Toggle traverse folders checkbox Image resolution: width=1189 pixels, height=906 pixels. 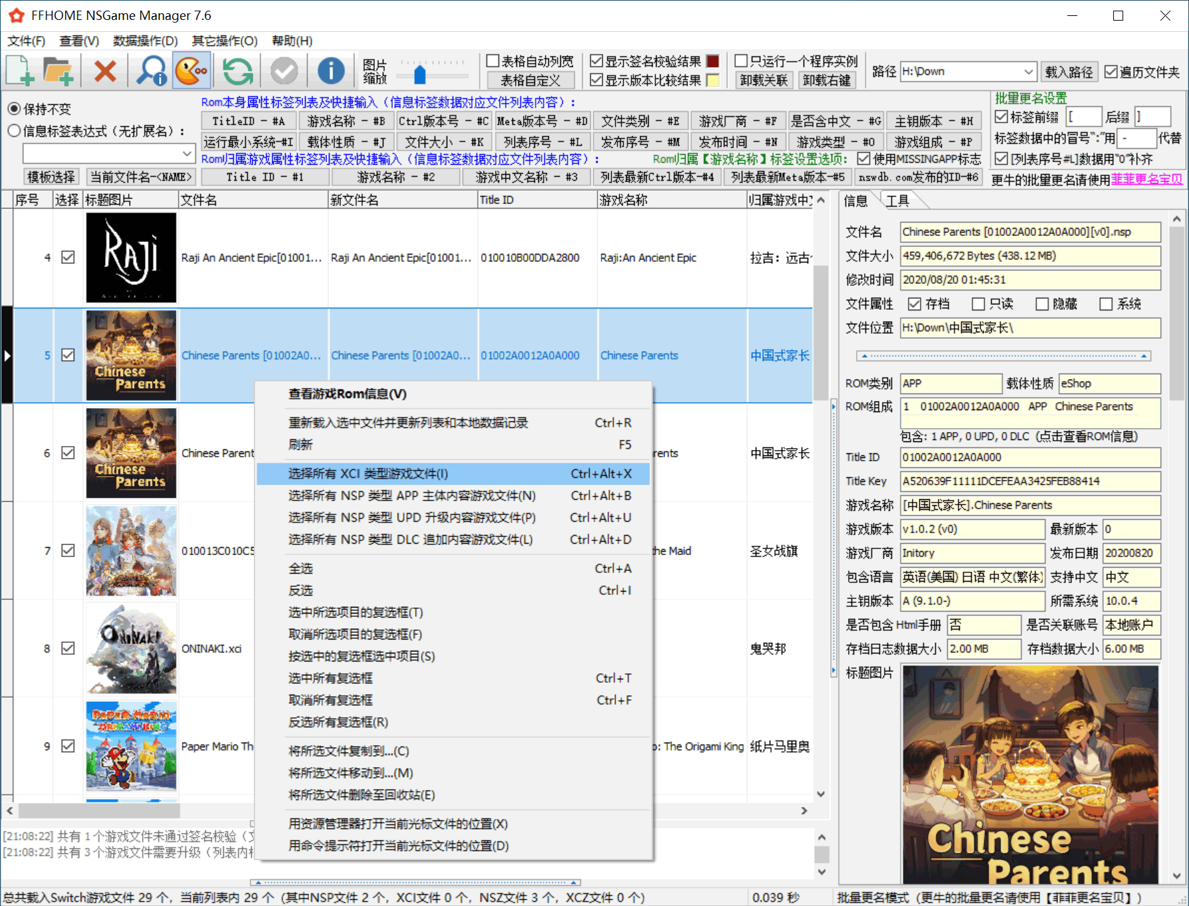[x=1111, y=72]
